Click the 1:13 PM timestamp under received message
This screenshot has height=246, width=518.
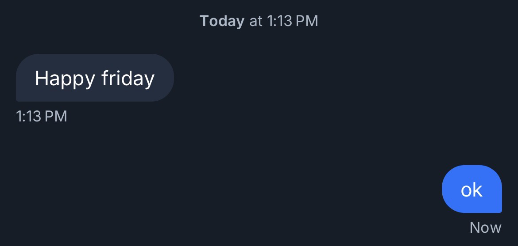tap(41, 116)
